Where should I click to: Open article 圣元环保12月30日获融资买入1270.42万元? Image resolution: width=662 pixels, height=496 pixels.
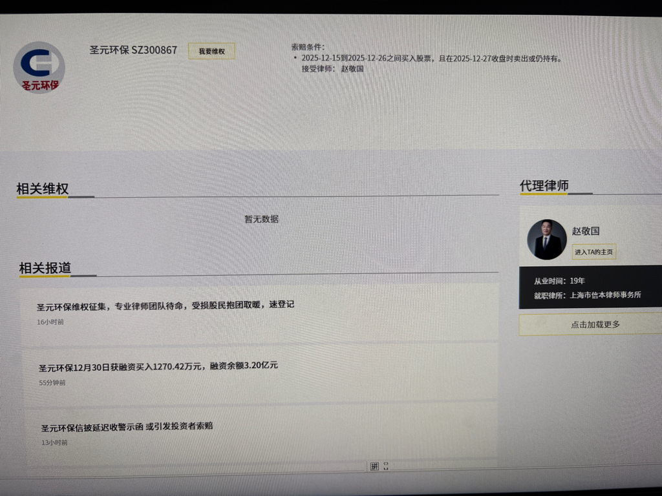(158, 367)
